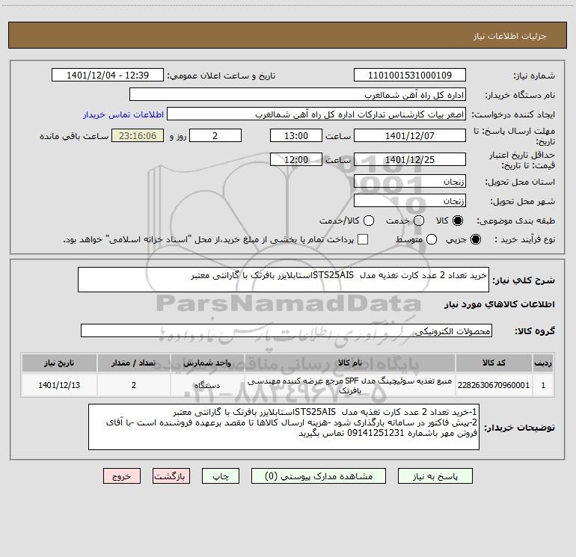Click the need date cell 1401/12/13

[59, 385]
